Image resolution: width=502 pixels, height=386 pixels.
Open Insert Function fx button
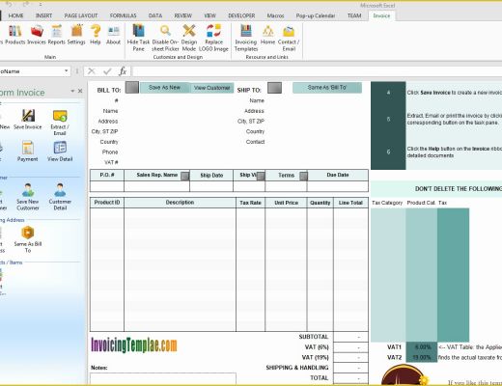click(x=123, y=71)
